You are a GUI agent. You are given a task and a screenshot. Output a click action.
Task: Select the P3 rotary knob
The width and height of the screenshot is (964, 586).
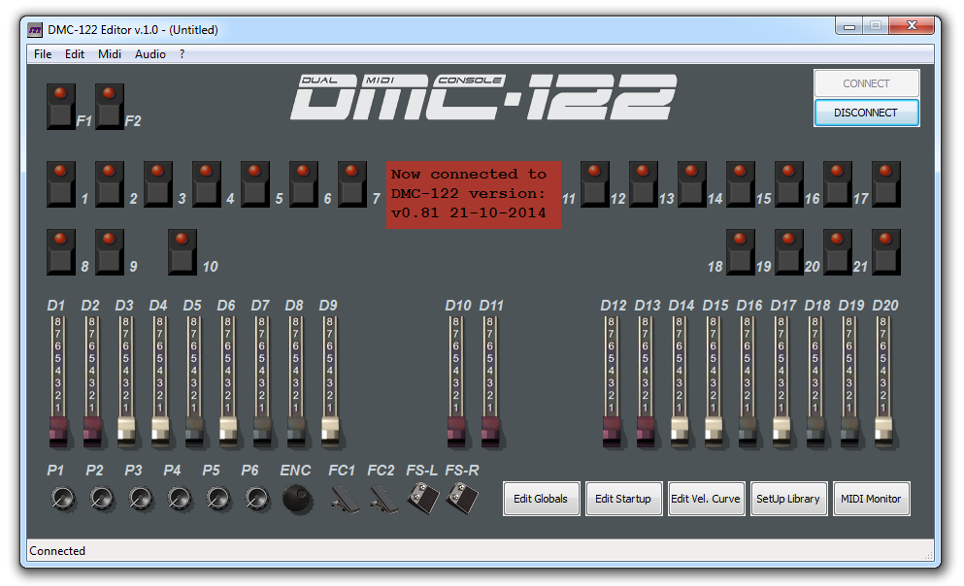[x=141, y=498]
